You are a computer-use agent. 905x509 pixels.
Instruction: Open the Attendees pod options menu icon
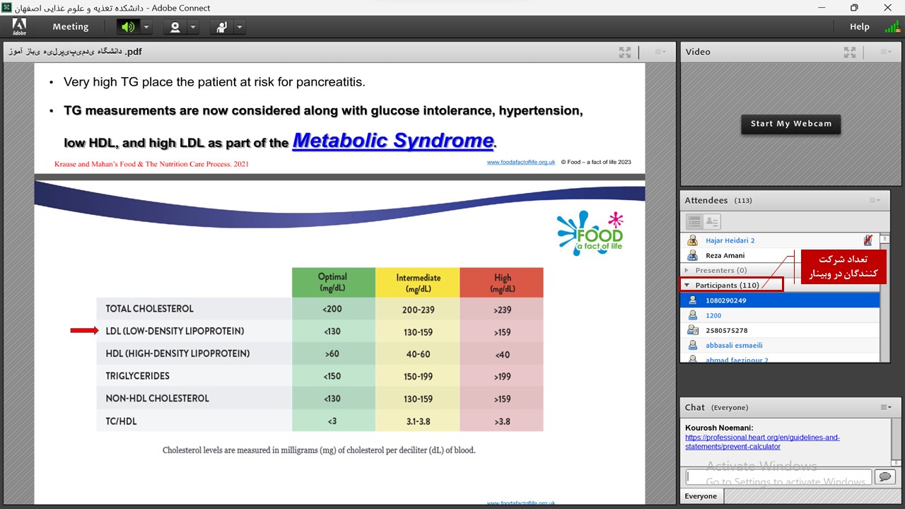875,201
